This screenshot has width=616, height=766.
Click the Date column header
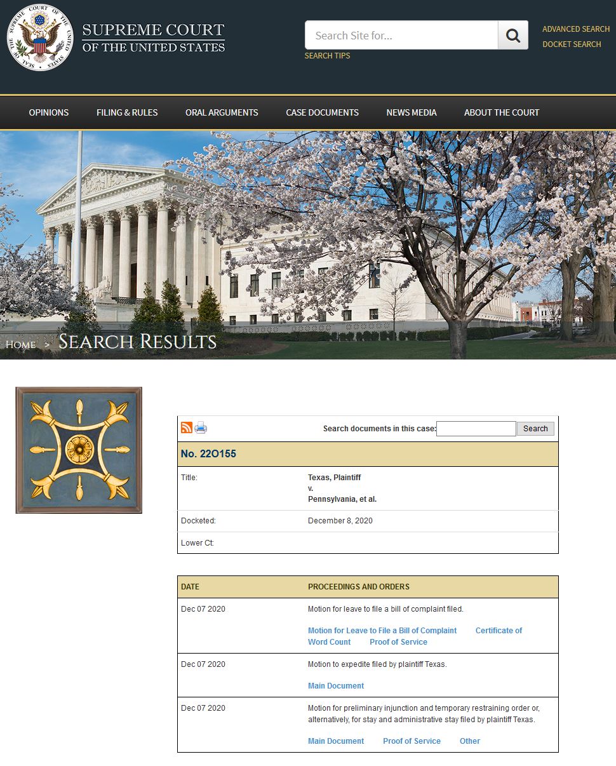coord(190,587)
